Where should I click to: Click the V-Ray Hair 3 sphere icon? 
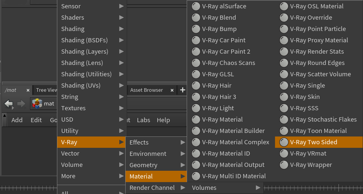click(196, 97)
